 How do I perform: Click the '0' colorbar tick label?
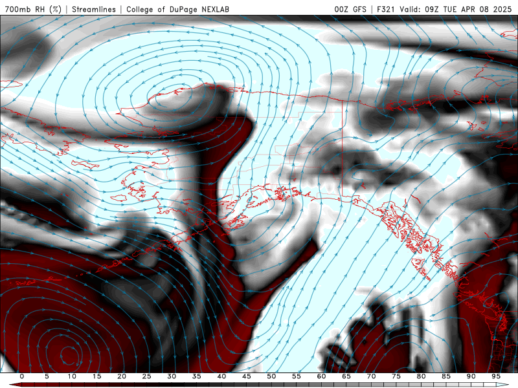pos(22,376)
